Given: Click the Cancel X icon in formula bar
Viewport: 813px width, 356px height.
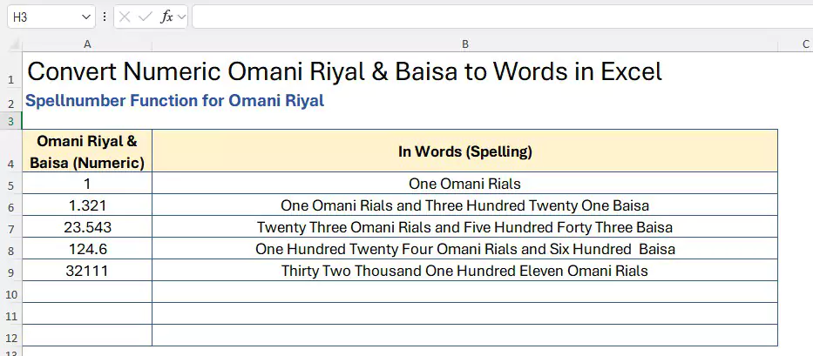Looking at the screenshot, I should click(125, 17).
